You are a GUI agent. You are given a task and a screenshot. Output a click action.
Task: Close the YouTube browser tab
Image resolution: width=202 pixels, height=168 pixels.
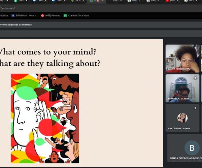coord(178,1)
